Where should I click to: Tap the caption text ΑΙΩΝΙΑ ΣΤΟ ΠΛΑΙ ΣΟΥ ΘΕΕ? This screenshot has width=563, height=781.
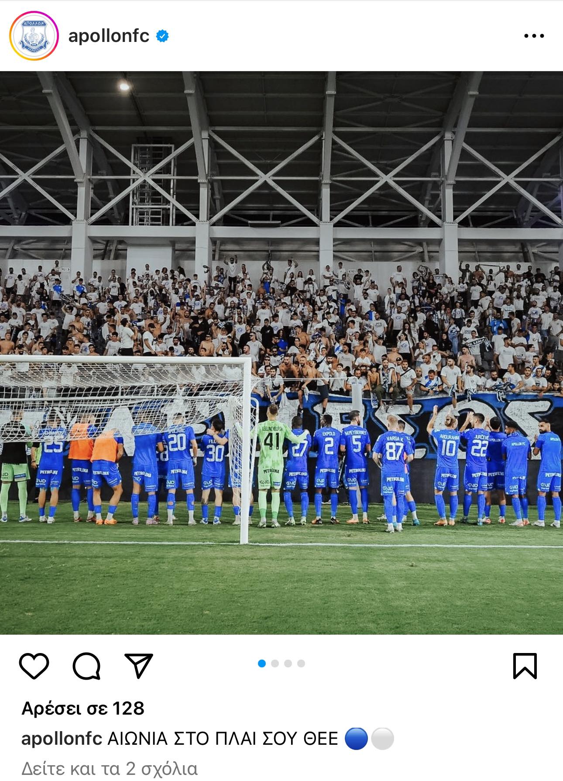pyautogui.click(x=223, y=739)
